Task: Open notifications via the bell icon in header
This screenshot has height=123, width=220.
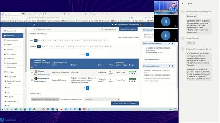Action: [x=112, y=25]
